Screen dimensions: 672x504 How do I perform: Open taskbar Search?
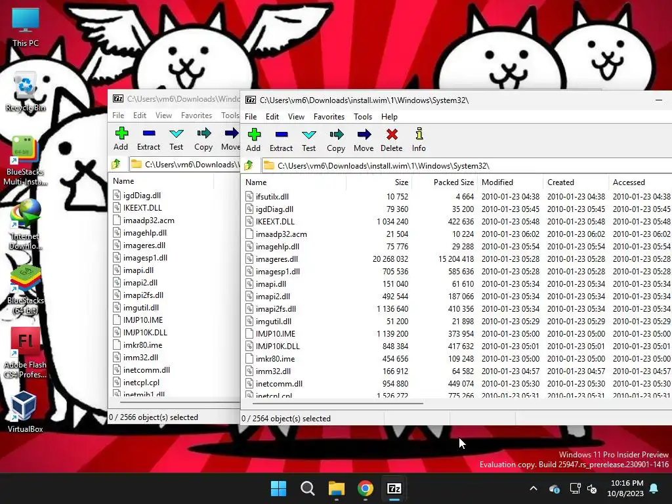307,488
